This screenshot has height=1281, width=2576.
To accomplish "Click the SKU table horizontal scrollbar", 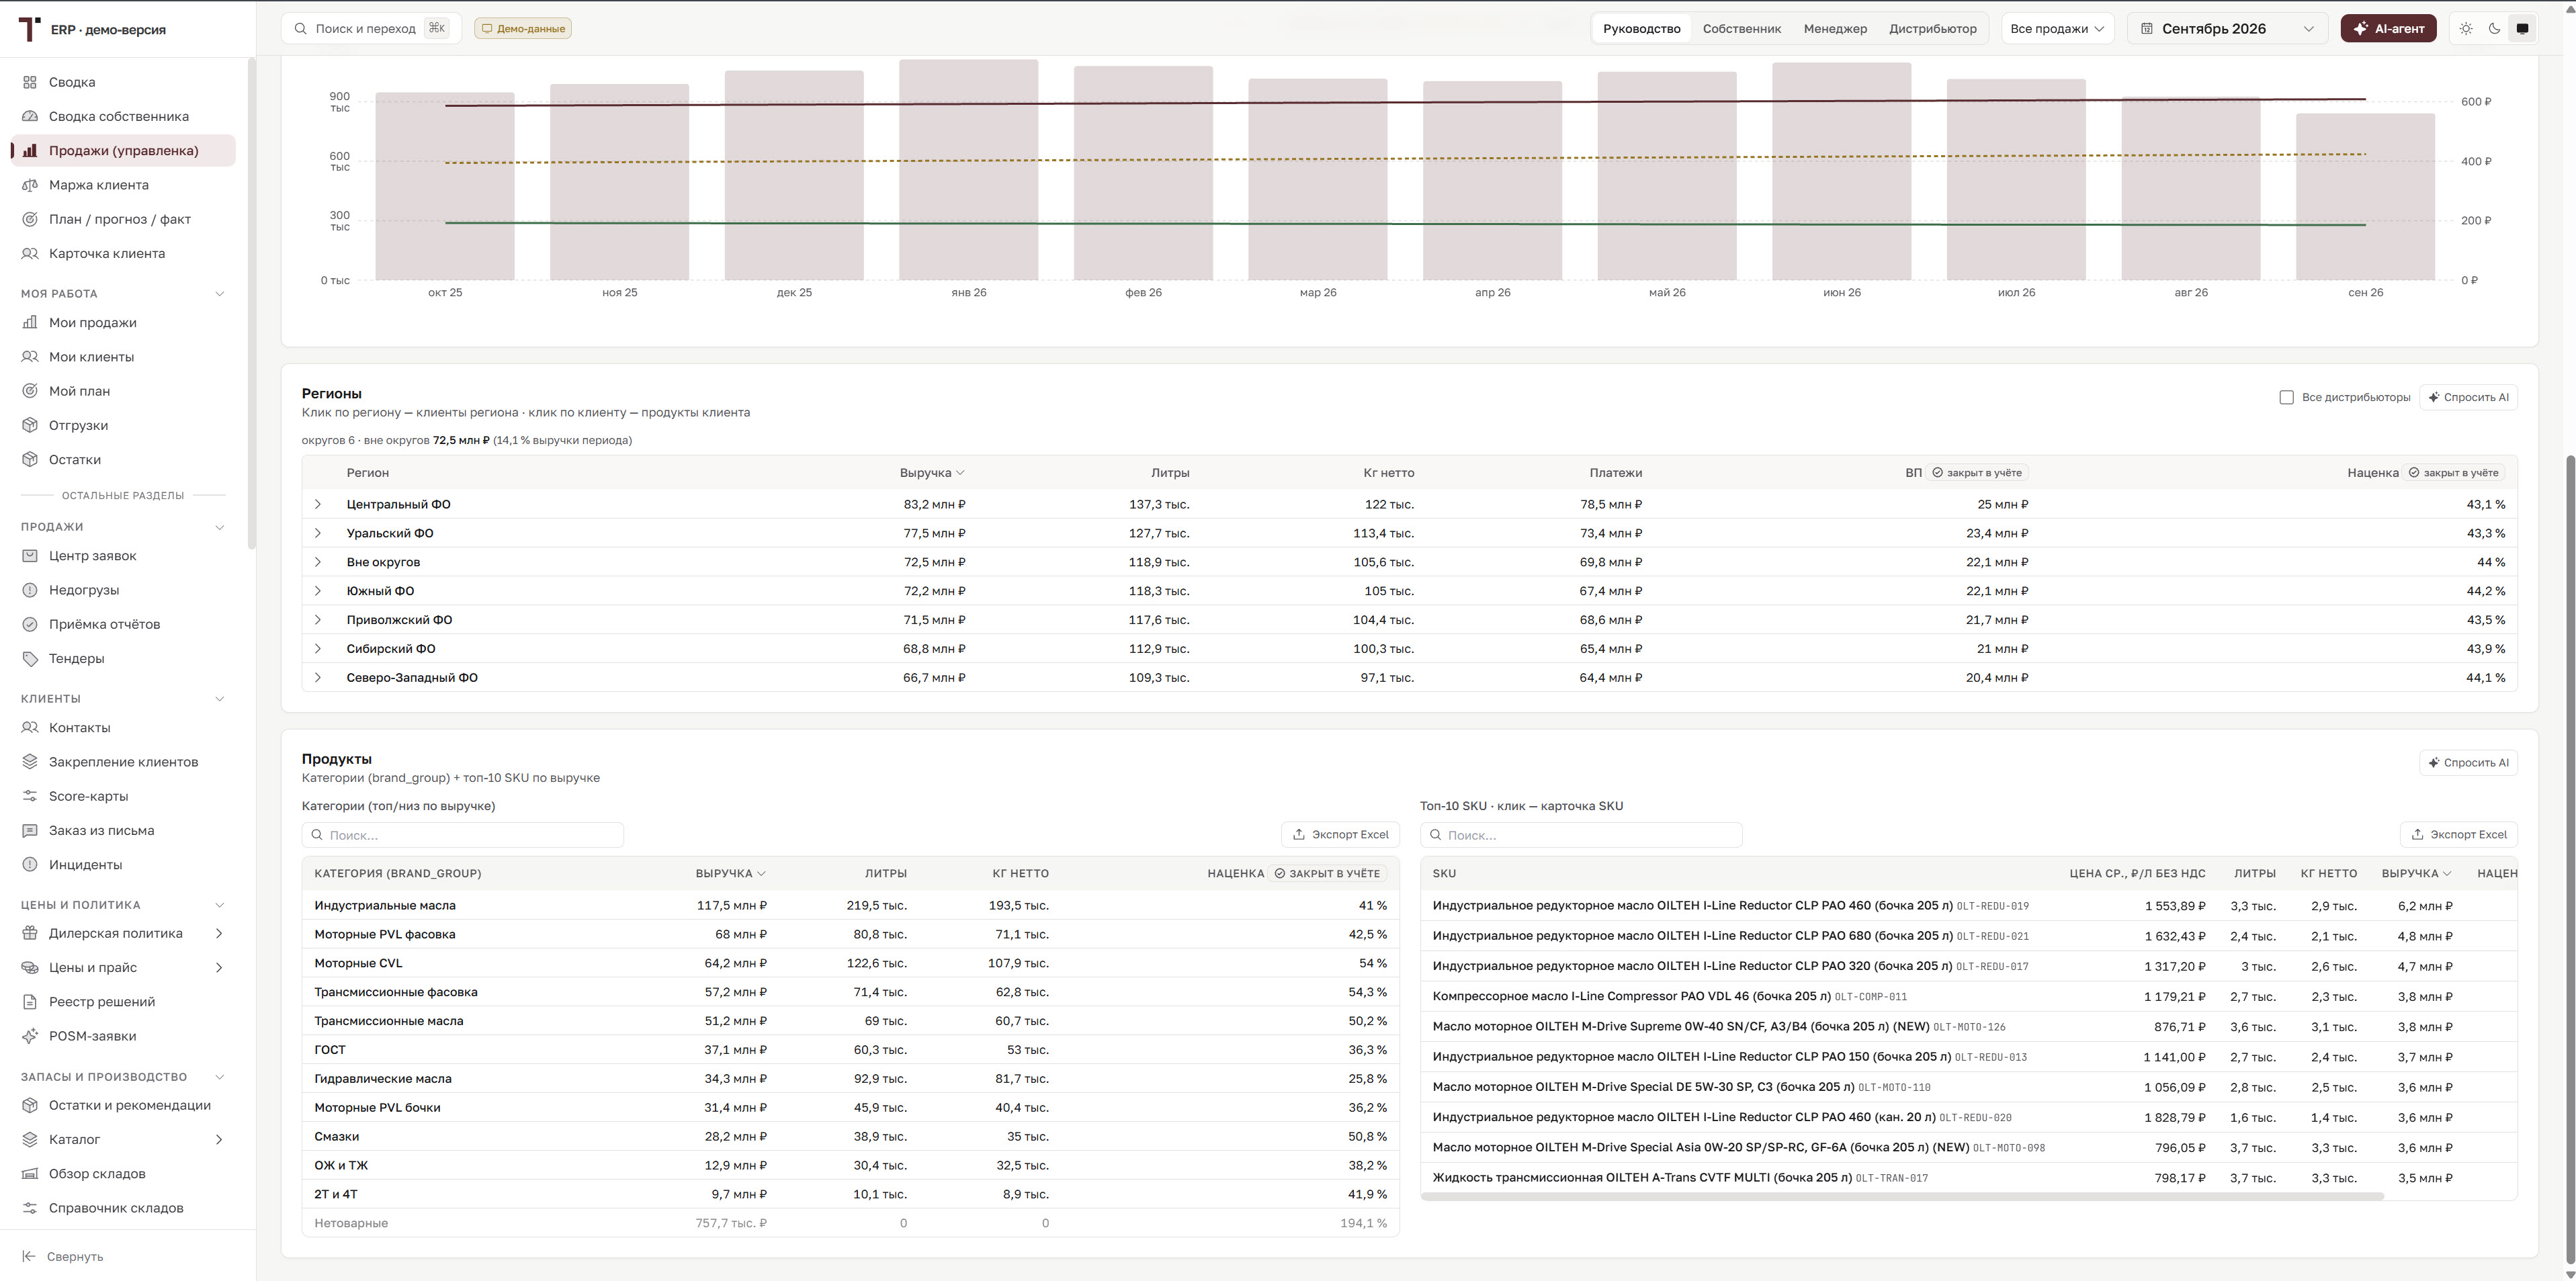I will point(1902,1196).
